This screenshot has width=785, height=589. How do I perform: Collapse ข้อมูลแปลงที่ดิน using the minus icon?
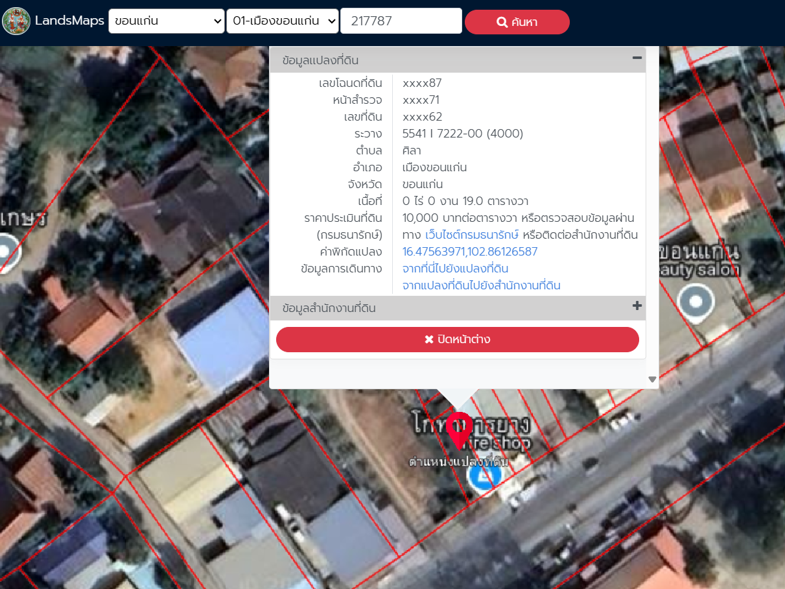pos(637,58)
